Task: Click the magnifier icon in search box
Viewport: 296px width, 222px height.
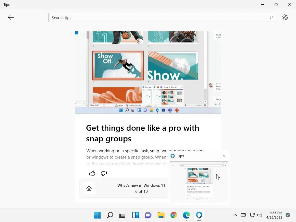Action: (271, 17)
